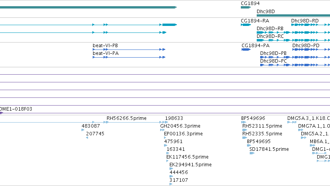
Task: Select protein beat-VI-PA label
Action: [105, 53]
